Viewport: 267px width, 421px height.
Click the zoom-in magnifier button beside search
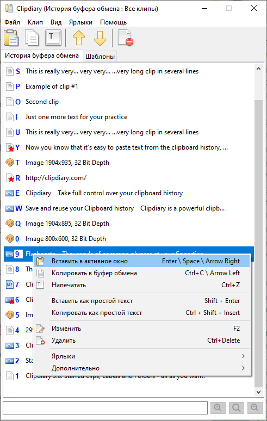point(218,408)
